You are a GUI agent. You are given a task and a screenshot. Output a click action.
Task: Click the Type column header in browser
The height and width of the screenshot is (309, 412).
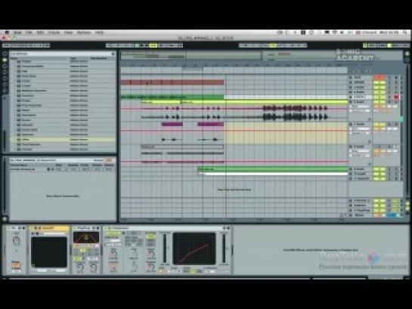(x=73, y=58)
